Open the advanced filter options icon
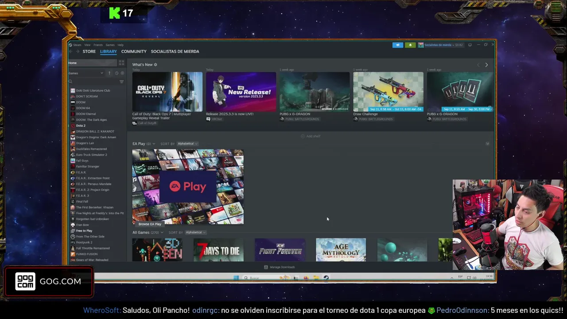The width and height of the screenshot is (567, 319). click(x=121, y=82)
